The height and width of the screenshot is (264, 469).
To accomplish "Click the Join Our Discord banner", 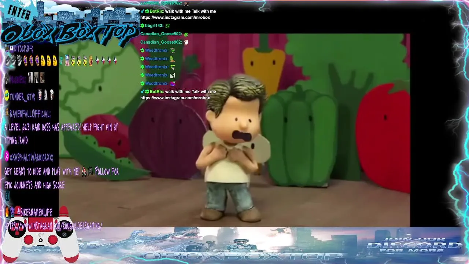I will tap(414, 245).
